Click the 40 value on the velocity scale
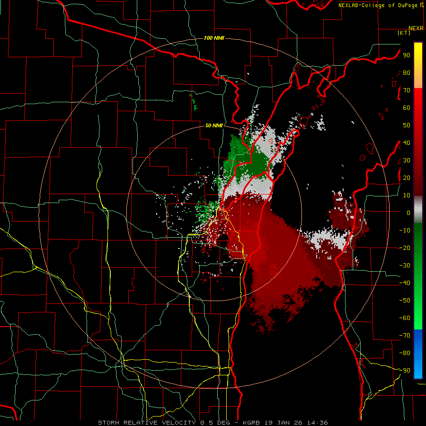426x426 pixels. click(407, 142)
